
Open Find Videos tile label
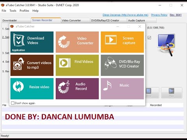pyautogui.click(x=84, y=61)
